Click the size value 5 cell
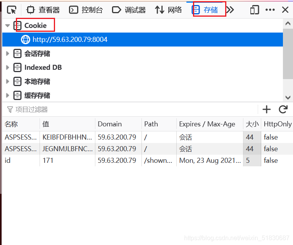The image size is (293, 245). coord(252,160)
